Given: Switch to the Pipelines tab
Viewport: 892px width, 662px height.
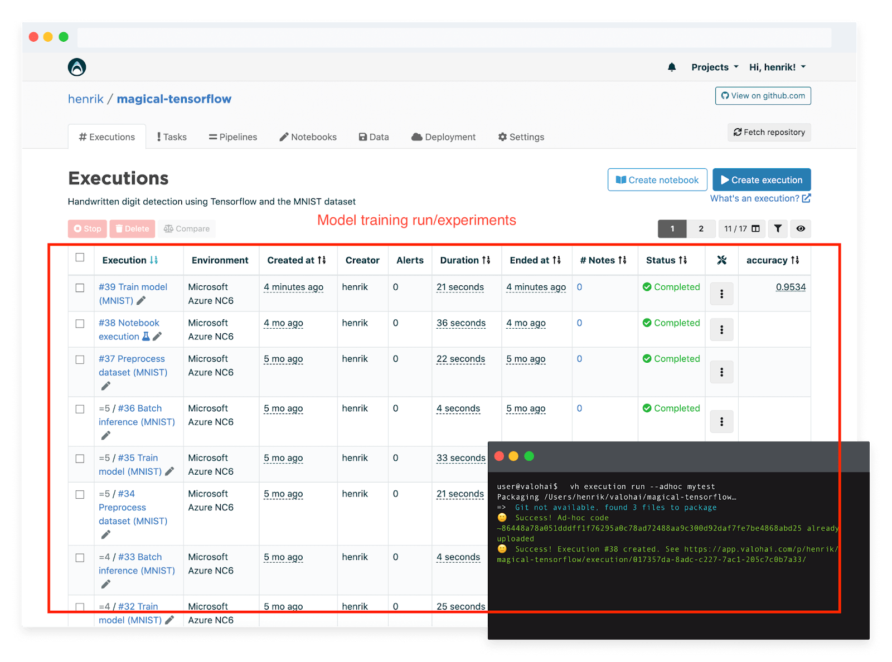Looking at the screenshot, I should coord(233,137).
